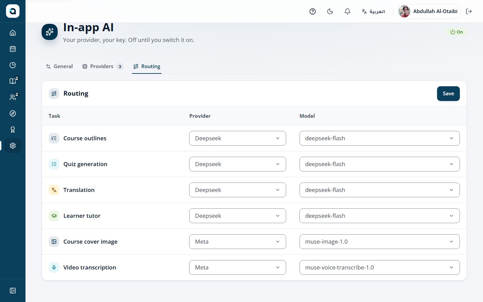
Task: Open the book courses icon in sidebar
Action: point(13,81)
